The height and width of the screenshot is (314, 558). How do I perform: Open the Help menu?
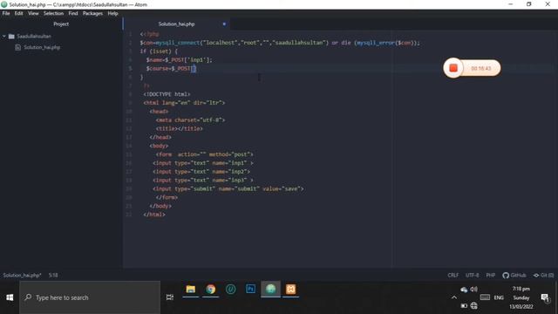(112, 14)
